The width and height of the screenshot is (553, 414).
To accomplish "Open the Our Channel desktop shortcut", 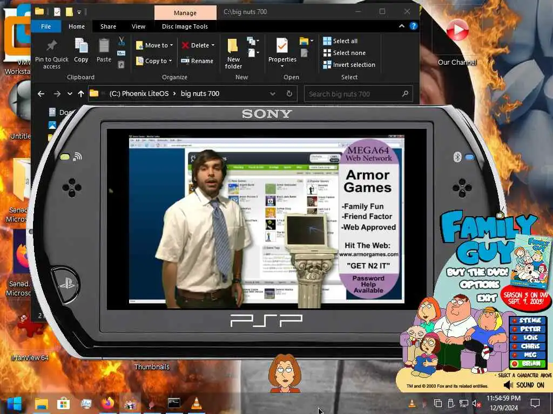I will [x=457, y=42].
